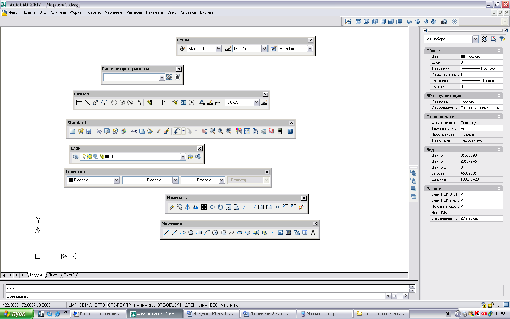Open ISO-25 dropdown in Размер toolbar
510x319 pixels.
tap(256, 102)
